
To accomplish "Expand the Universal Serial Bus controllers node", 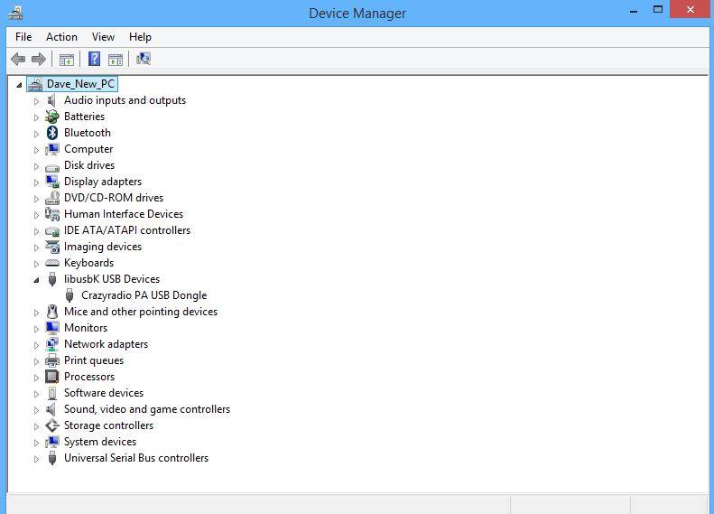I will tap(37, 459).
